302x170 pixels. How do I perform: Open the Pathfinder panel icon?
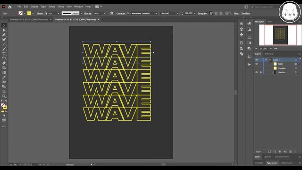point(242,54)
